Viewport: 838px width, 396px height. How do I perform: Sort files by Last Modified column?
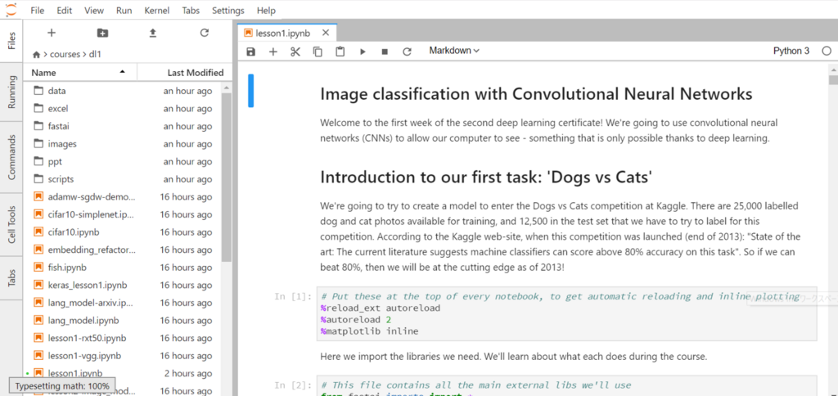(185, 73)
